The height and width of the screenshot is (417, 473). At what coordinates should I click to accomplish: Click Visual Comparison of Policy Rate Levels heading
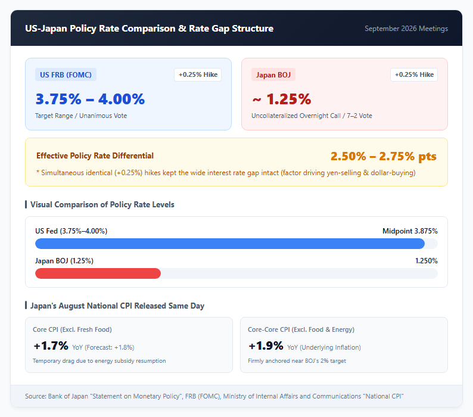pos(102,204)
